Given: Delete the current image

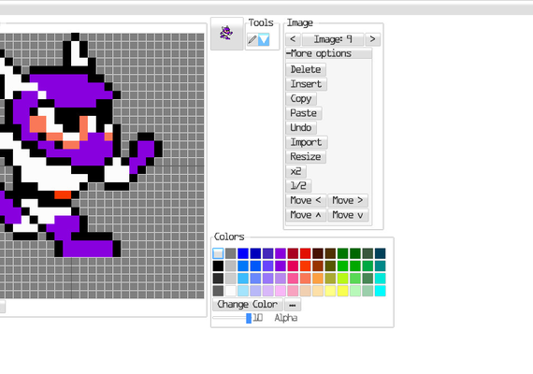Looking at the screenshot, I should (x=306, y=69).
